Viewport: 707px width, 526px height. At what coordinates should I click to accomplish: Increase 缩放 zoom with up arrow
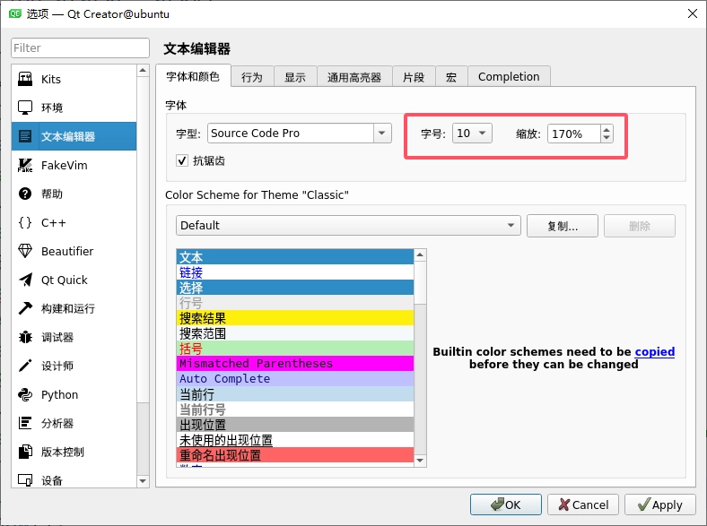(607, 129)
